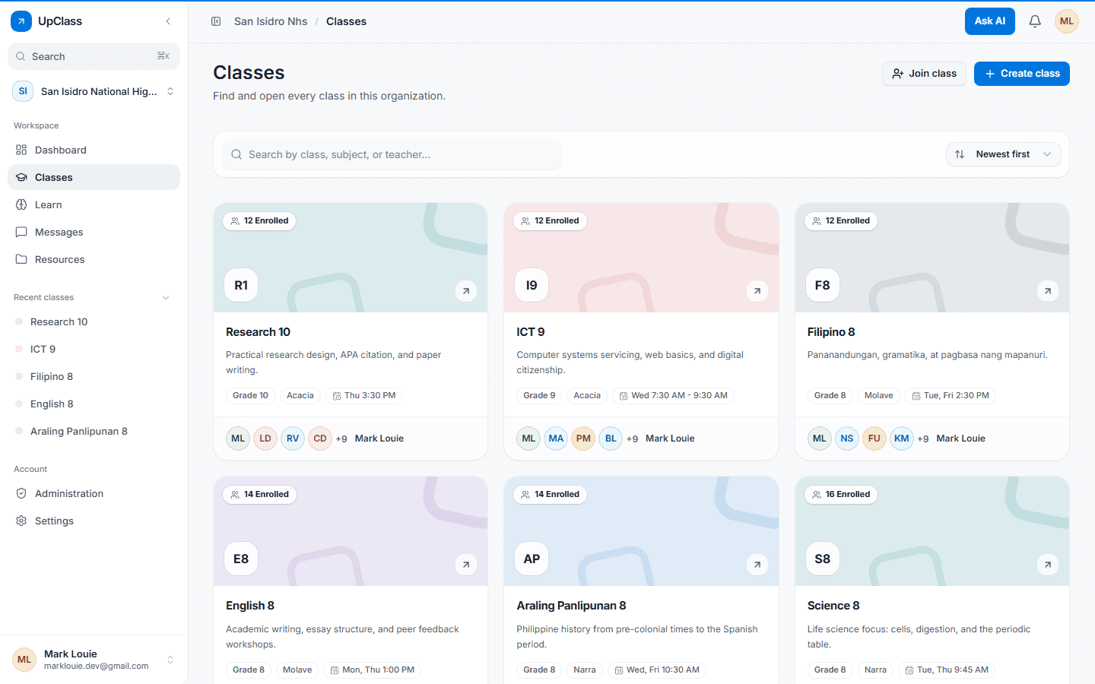Open Administration in the sidebar
The height and width of the screenshot is (684, 1095).
[x=94, y=493]
